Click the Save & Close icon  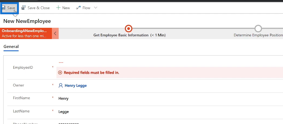tap(24, 8)
